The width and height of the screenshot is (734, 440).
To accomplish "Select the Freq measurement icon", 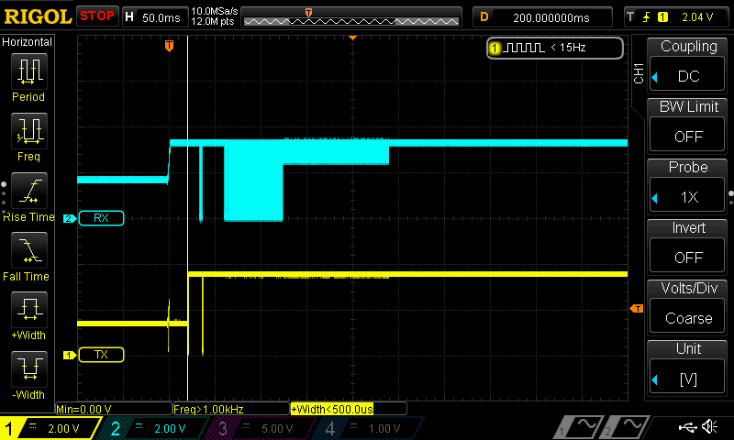I will coord(29,130).
